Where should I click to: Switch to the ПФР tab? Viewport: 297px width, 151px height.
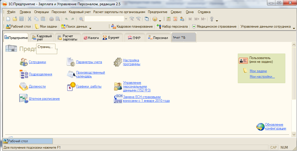tap(134, 38)
